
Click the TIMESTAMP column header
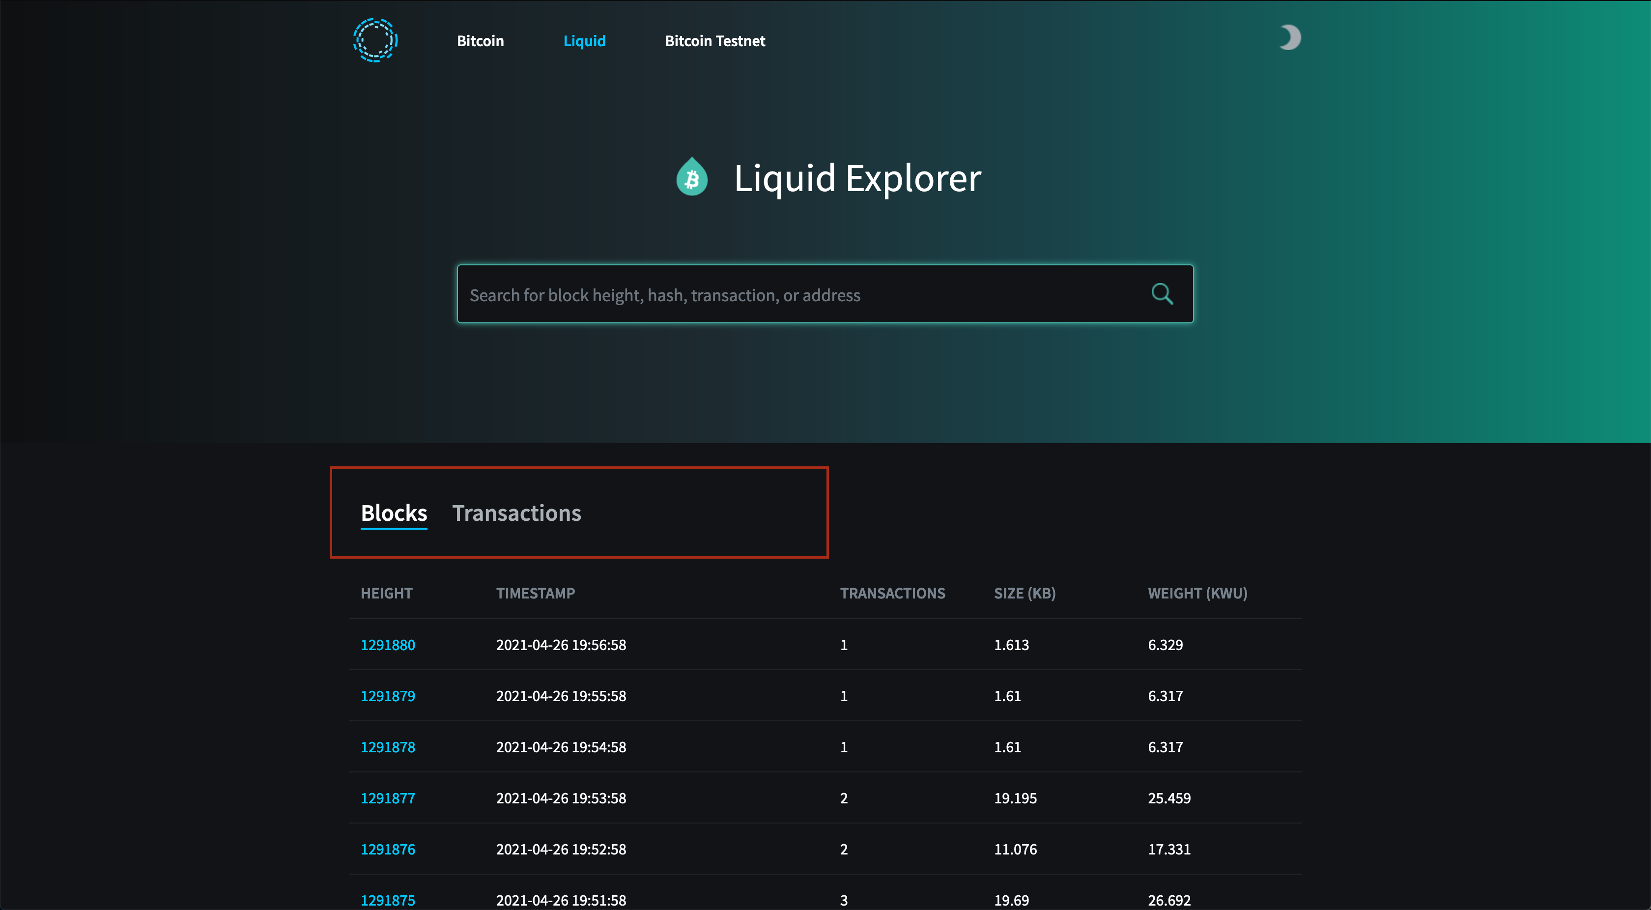pyautogui.click(x=536, y=593)
